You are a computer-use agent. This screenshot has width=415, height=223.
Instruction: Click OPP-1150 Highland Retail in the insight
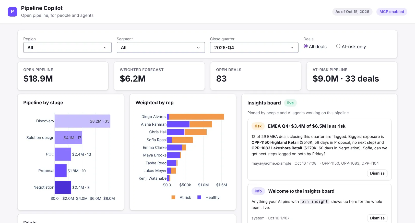tap(275, 142)
